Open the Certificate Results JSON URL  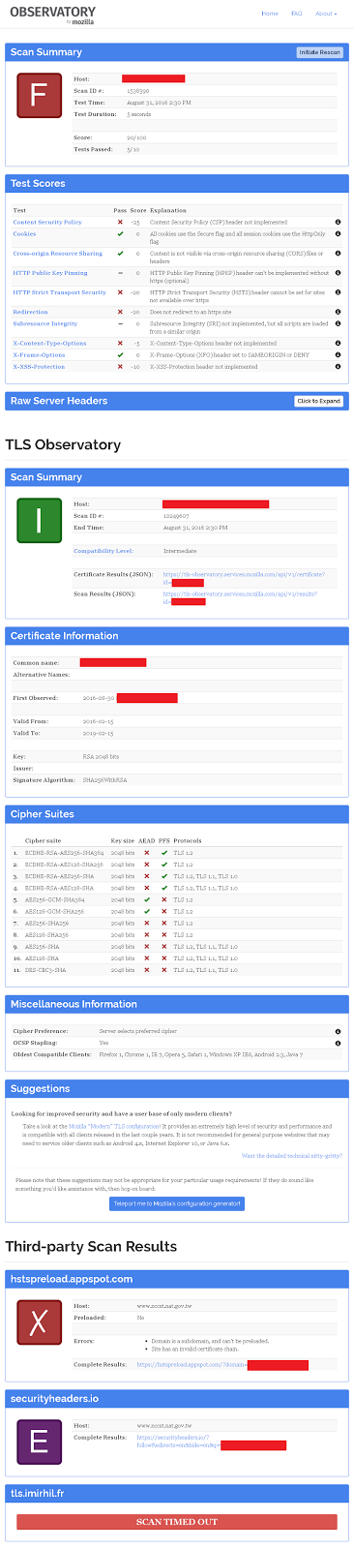pyautogui.click(x=243, y=578)
